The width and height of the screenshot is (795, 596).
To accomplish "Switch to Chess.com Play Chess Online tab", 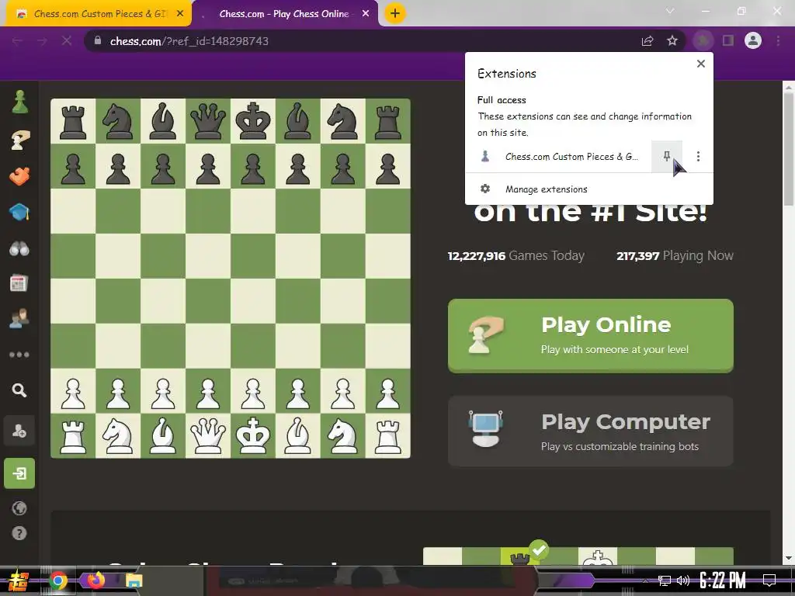I will coord(284,14).
